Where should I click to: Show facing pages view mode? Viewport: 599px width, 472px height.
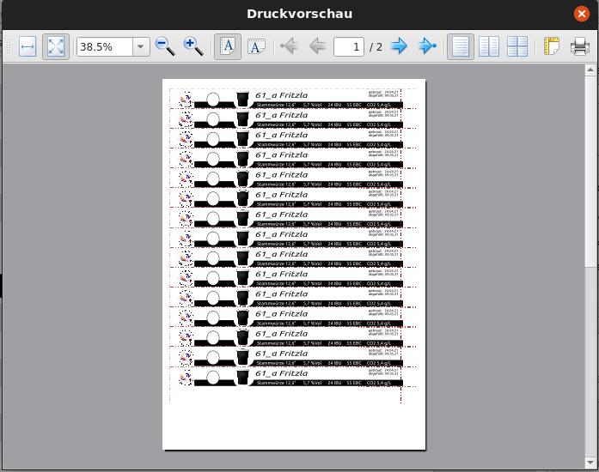(489, 46)
